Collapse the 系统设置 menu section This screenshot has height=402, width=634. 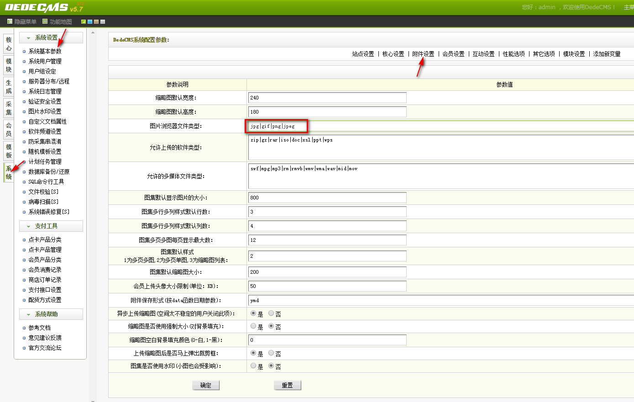(51, 37)
